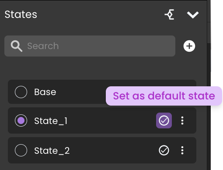Click the magnifier icon in the search box
This screenshot has height=170, width=223.
(17, 46)
